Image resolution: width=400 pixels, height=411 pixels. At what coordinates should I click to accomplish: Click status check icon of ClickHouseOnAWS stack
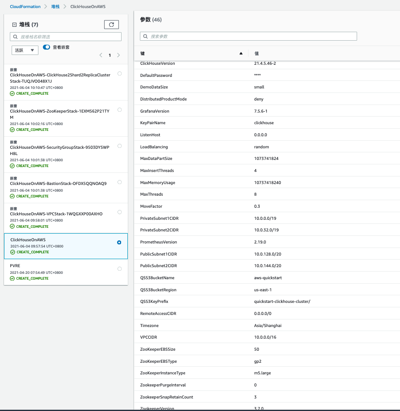tap(13, 252)
